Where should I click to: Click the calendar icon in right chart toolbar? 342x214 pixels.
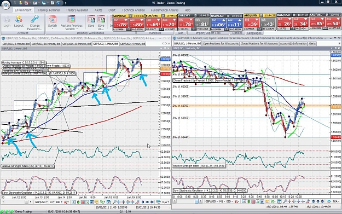point(279,202)
